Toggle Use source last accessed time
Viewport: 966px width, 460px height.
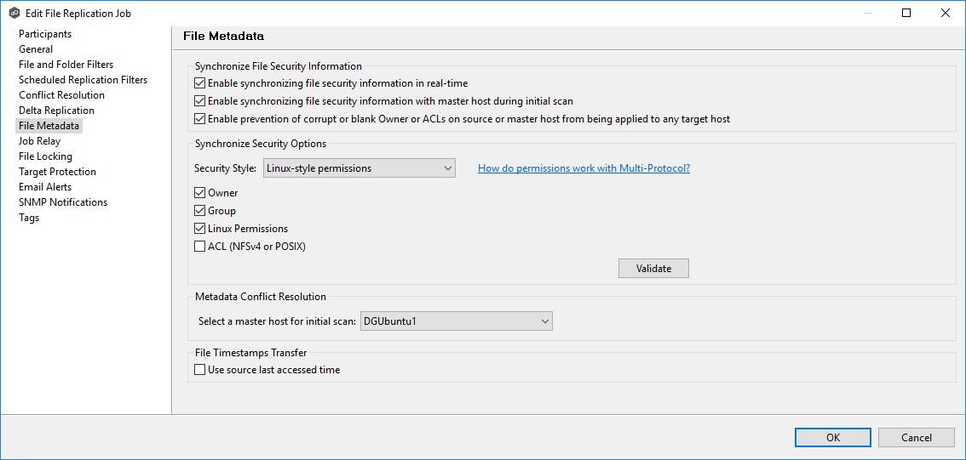(x=200, y=370)
